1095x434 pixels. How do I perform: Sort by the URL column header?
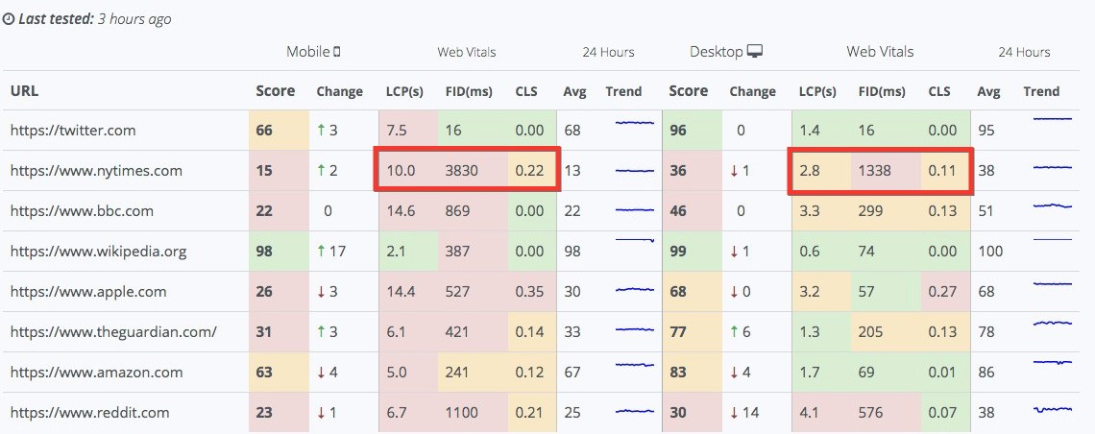[24, 90]
